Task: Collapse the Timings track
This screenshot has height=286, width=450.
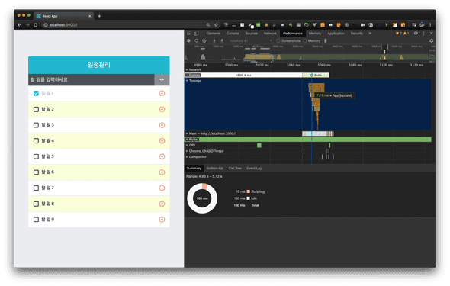Action: tap(187, 81)
